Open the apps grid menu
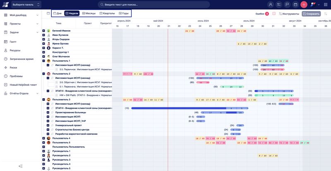331x171 pixels. [x=325, y=5]
